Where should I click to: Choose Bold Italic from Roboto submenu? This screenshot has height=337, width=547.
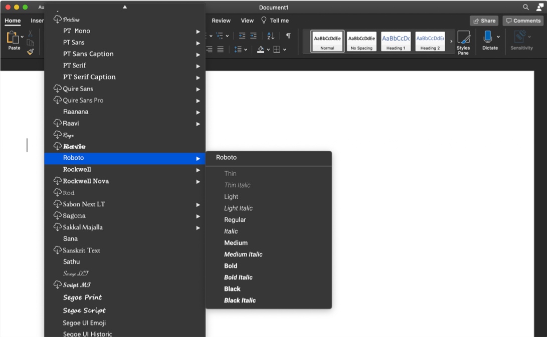238,277
